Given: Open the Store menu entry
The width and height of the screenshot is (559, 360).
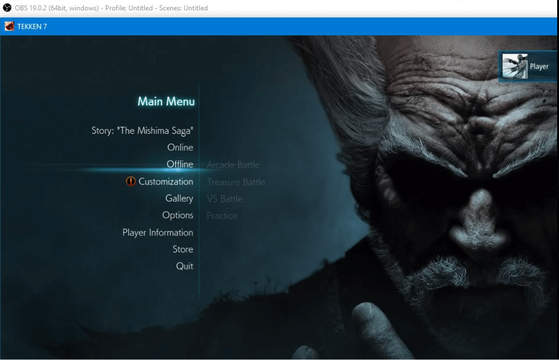Looking at the screenshot, I should coord(183,249).
